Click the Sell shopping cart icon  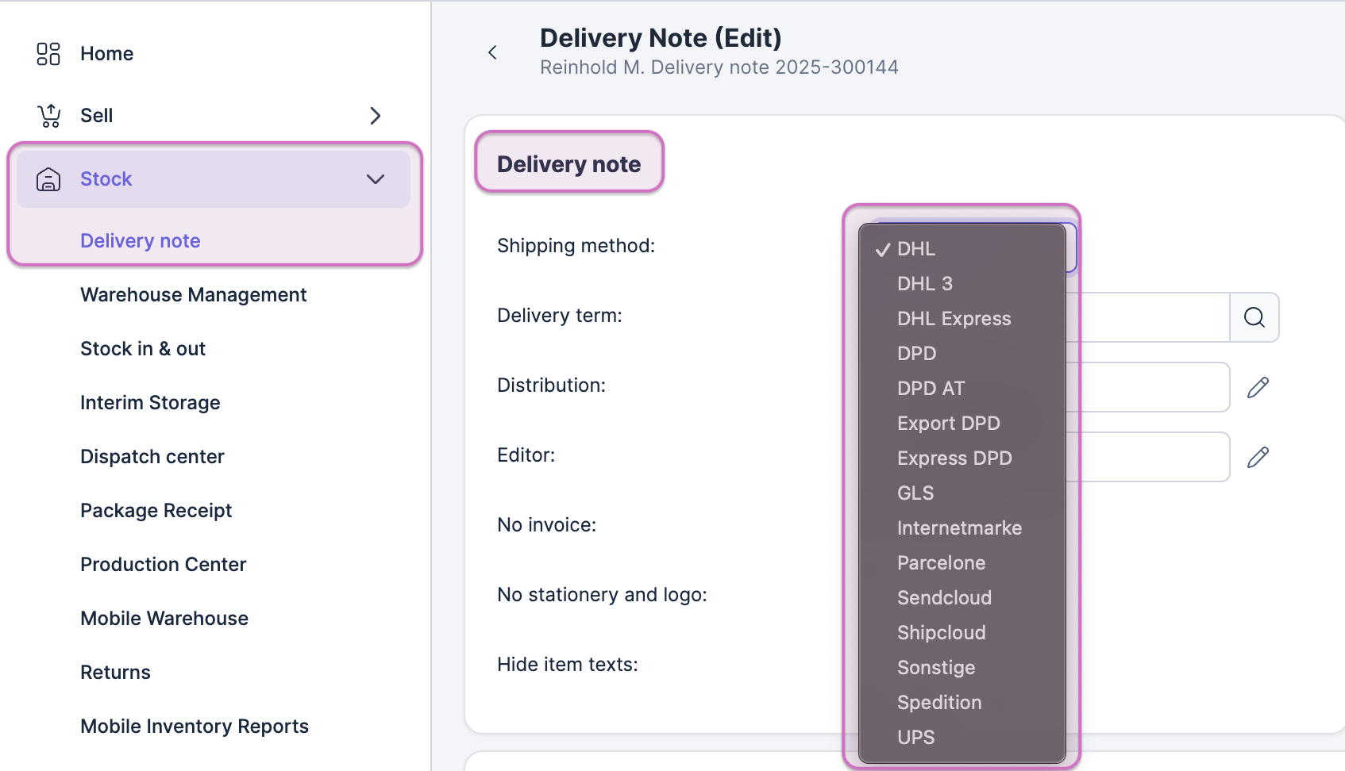coord(48,116)
